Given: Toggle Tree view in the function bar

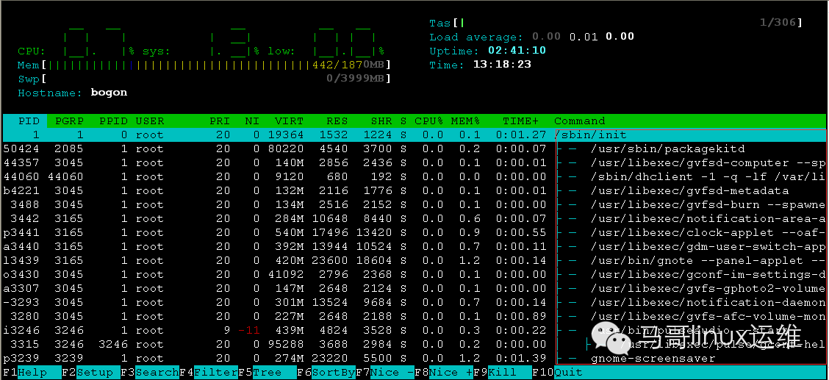Looking at the screenshot, I should pos(274,372).
